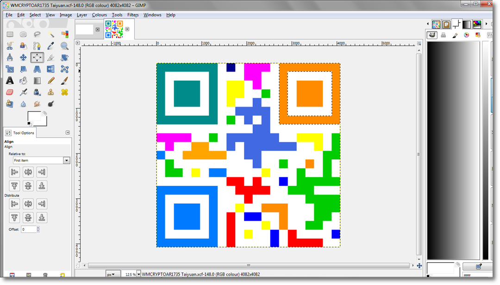Select the Heal tool
This screenshot has height=285, width=500.
[x=64, y=92]
